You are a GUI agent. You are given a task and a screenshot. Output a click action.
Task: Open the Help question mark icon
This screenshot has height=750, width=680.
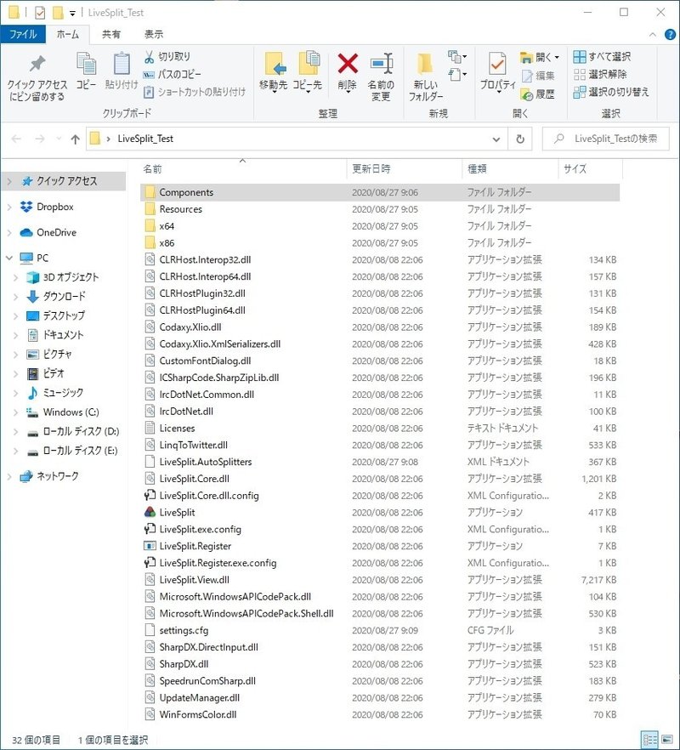pyautogui.click(x=671, y=34)
